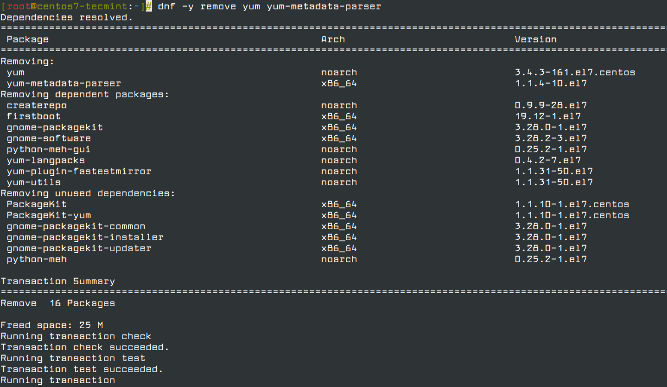Click the 'python-meh' package name in last table row
The height and width of the screenshot is (387, 667).
pyautogui.click(x=36, y=259)
